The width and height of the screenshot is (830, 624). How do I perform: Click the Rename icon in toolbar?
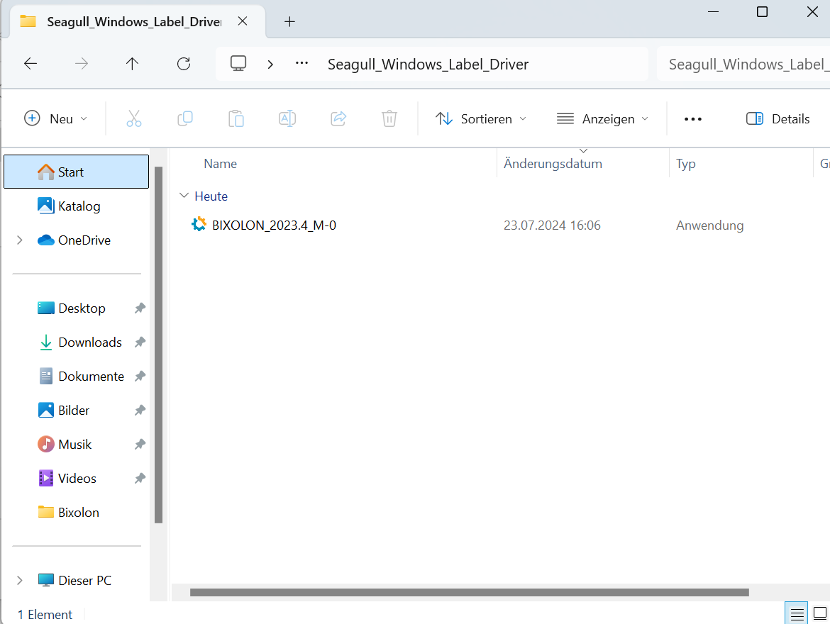click(x=287, y=118)
